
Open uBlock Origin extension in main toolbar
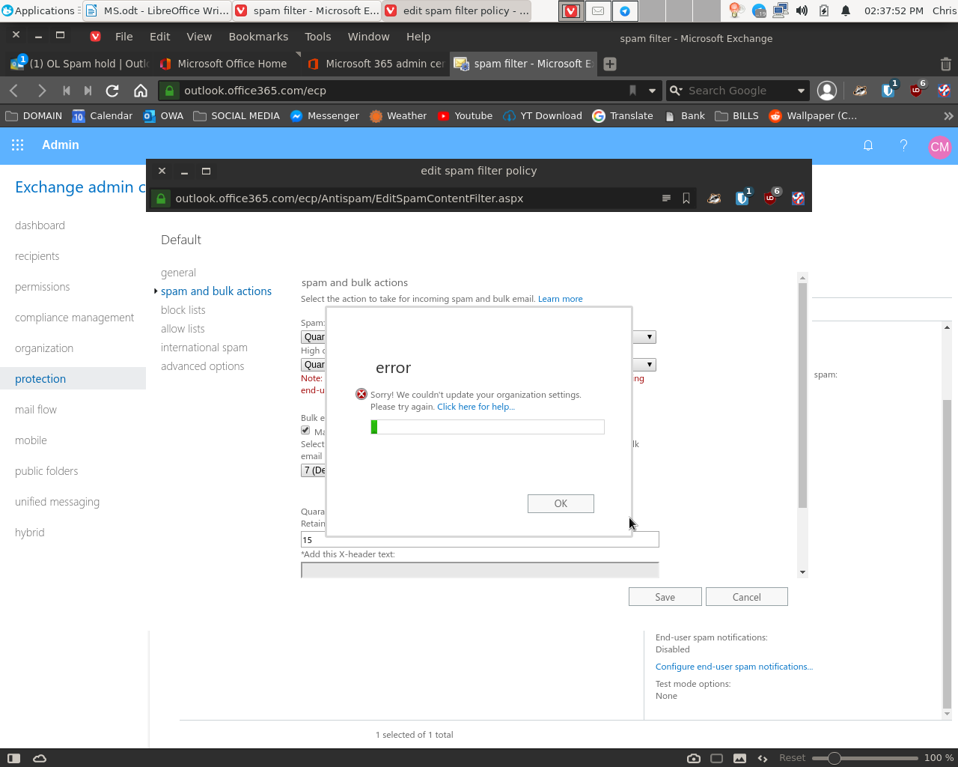tap(916, 91)
